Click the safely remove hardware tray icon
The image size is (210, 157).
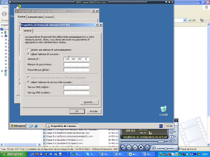tap(162, 154)
